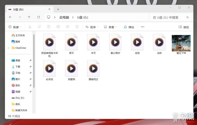
Task: Open 新建文件夹 in the sidebar
Action: [19, 110]
